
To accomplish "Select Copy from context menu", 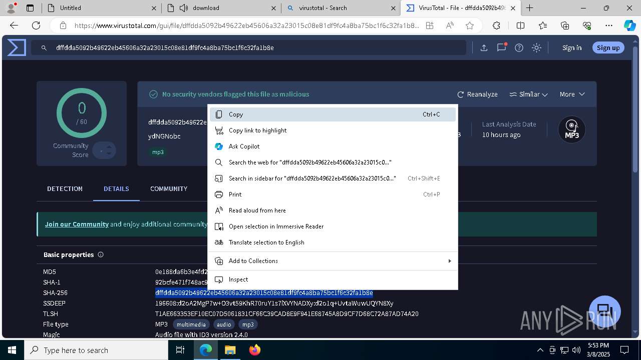I will (x=333, y=114).
